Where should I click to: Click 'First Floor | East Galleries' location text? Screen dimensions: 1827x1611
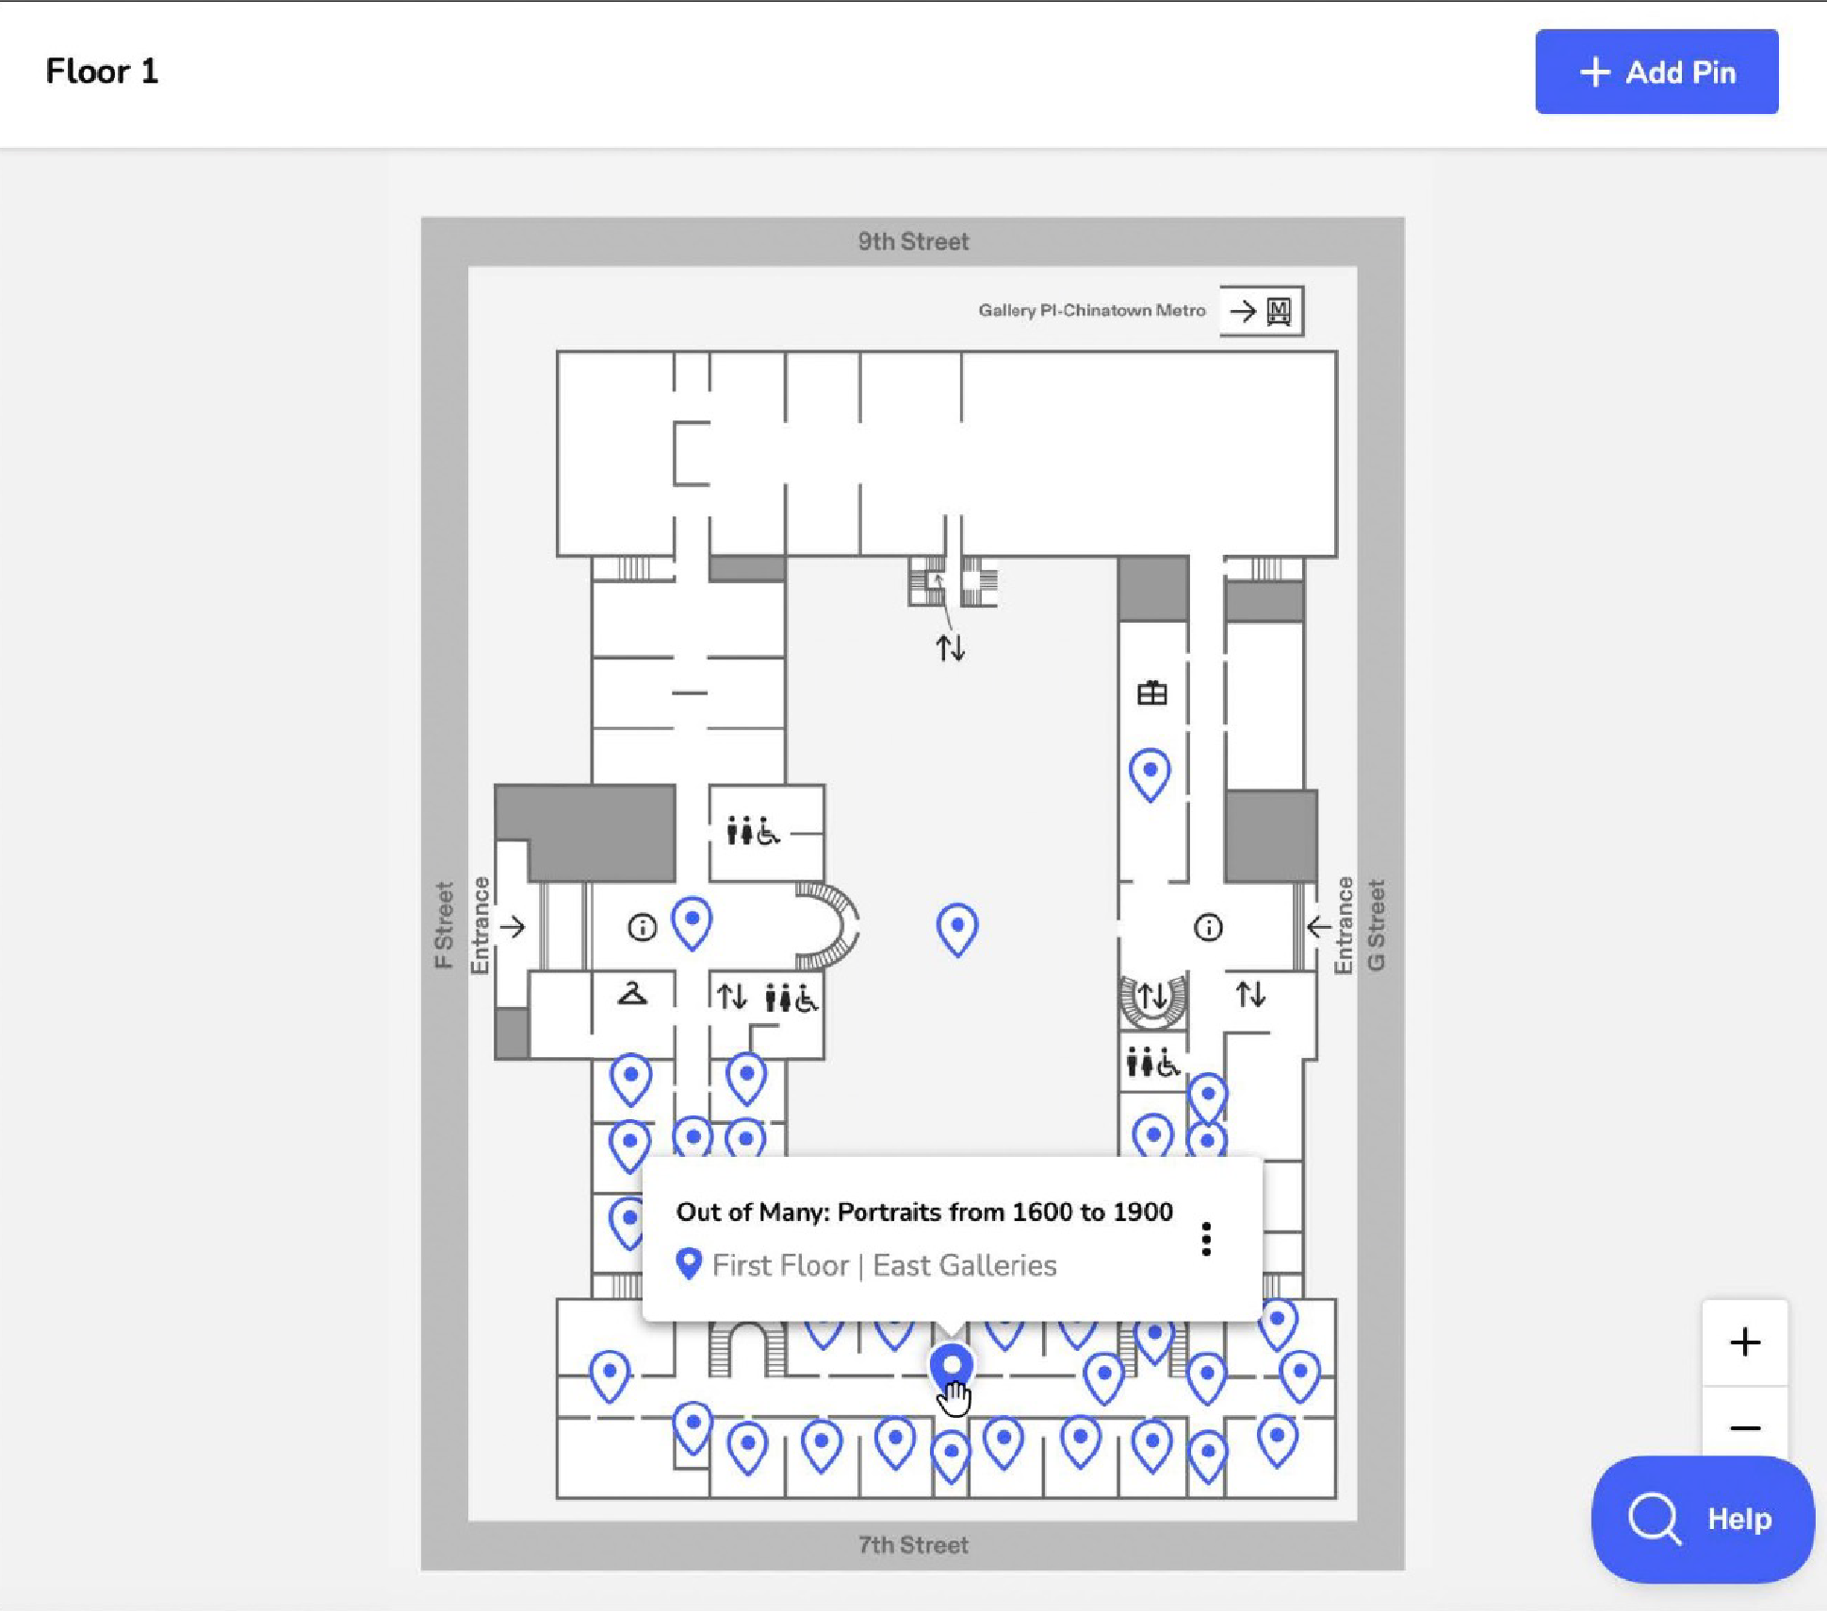click(x=883, y=1265)
